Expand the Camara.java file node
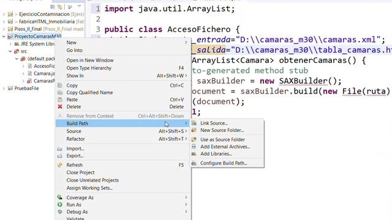 [x=23, y=73]
